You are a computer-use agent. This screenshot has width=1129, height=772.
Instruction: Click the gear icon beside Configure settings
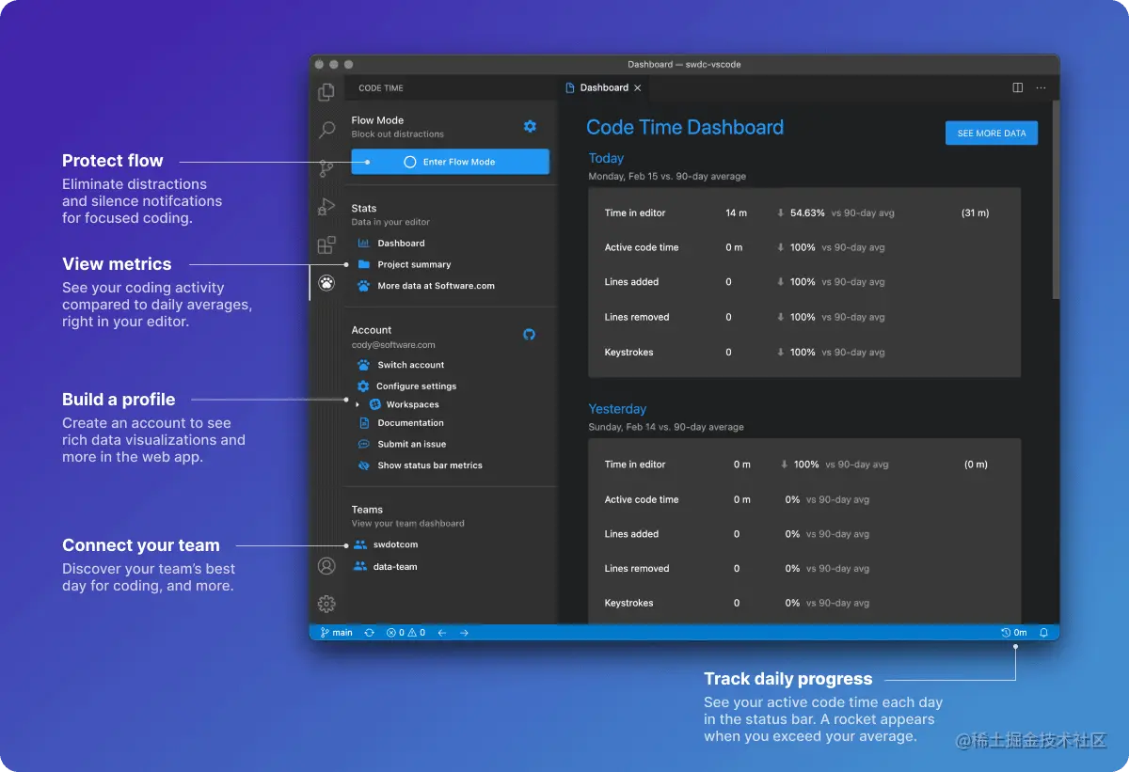[x=363, y=386]
